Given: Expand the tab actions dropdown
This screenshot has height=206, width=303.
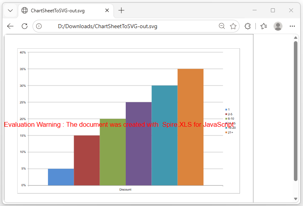Looking at the screenshot, I should 10,10.
